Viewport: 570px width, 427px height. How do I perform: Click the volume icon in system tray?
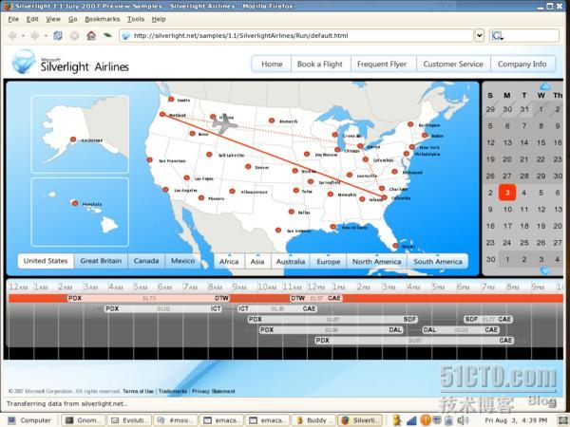point(463,420)
